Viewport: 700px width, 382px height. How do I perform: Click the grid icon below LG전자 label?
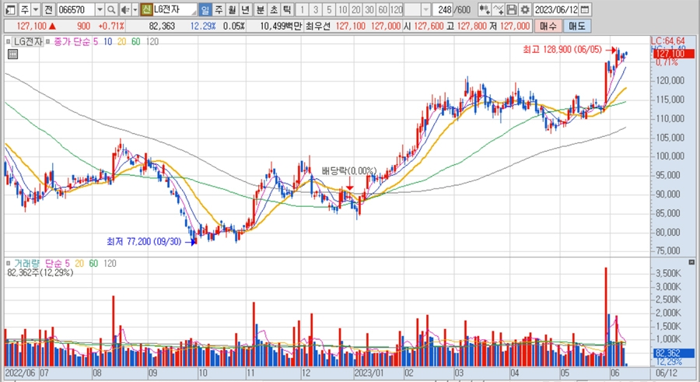[x=12, y=54]
